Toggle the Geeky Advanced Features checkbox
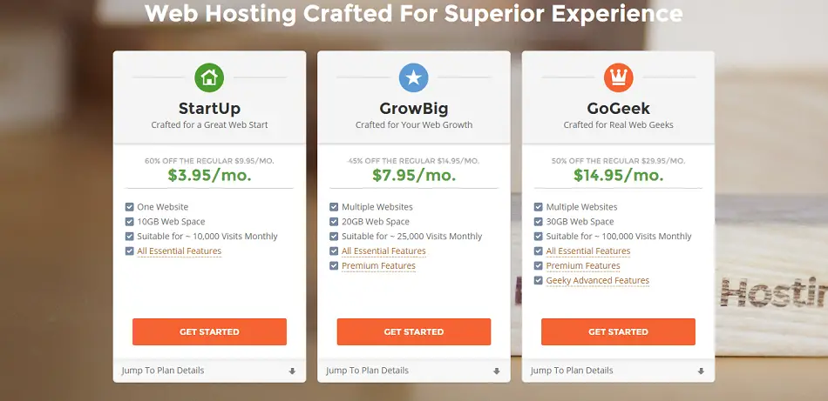 click(x=538, y=281)
